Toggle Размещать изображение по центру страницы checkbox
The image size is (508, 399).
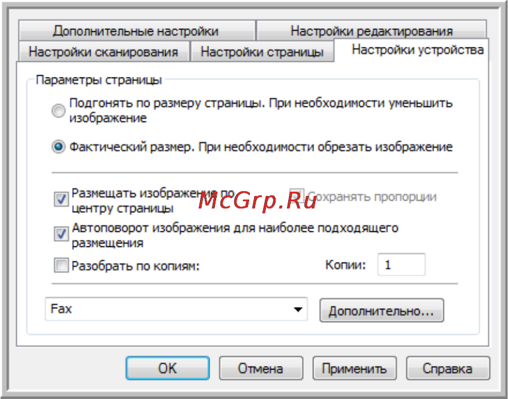click(x=61, y=199)
